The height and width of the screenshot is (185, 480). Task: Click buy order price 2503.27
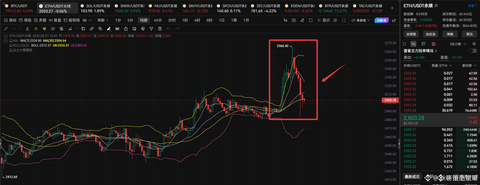(x=410, y=129)
